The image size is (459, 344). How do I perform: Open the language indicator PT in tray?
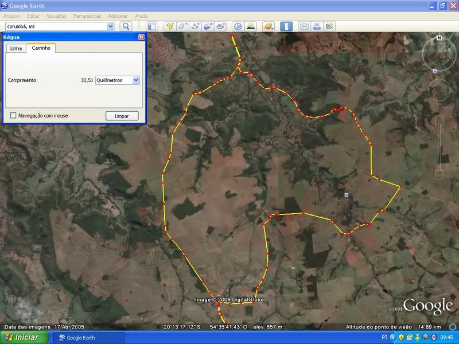[384, 337]
